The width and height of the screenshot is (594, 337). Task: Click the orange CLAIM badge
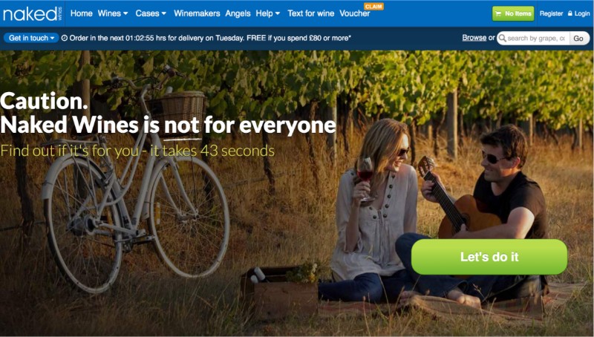(374, 7)
